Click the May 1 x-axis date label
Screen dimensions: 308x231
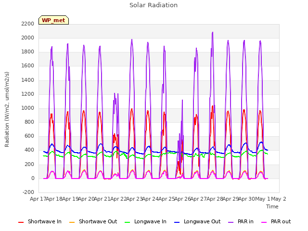pos(263,199)
